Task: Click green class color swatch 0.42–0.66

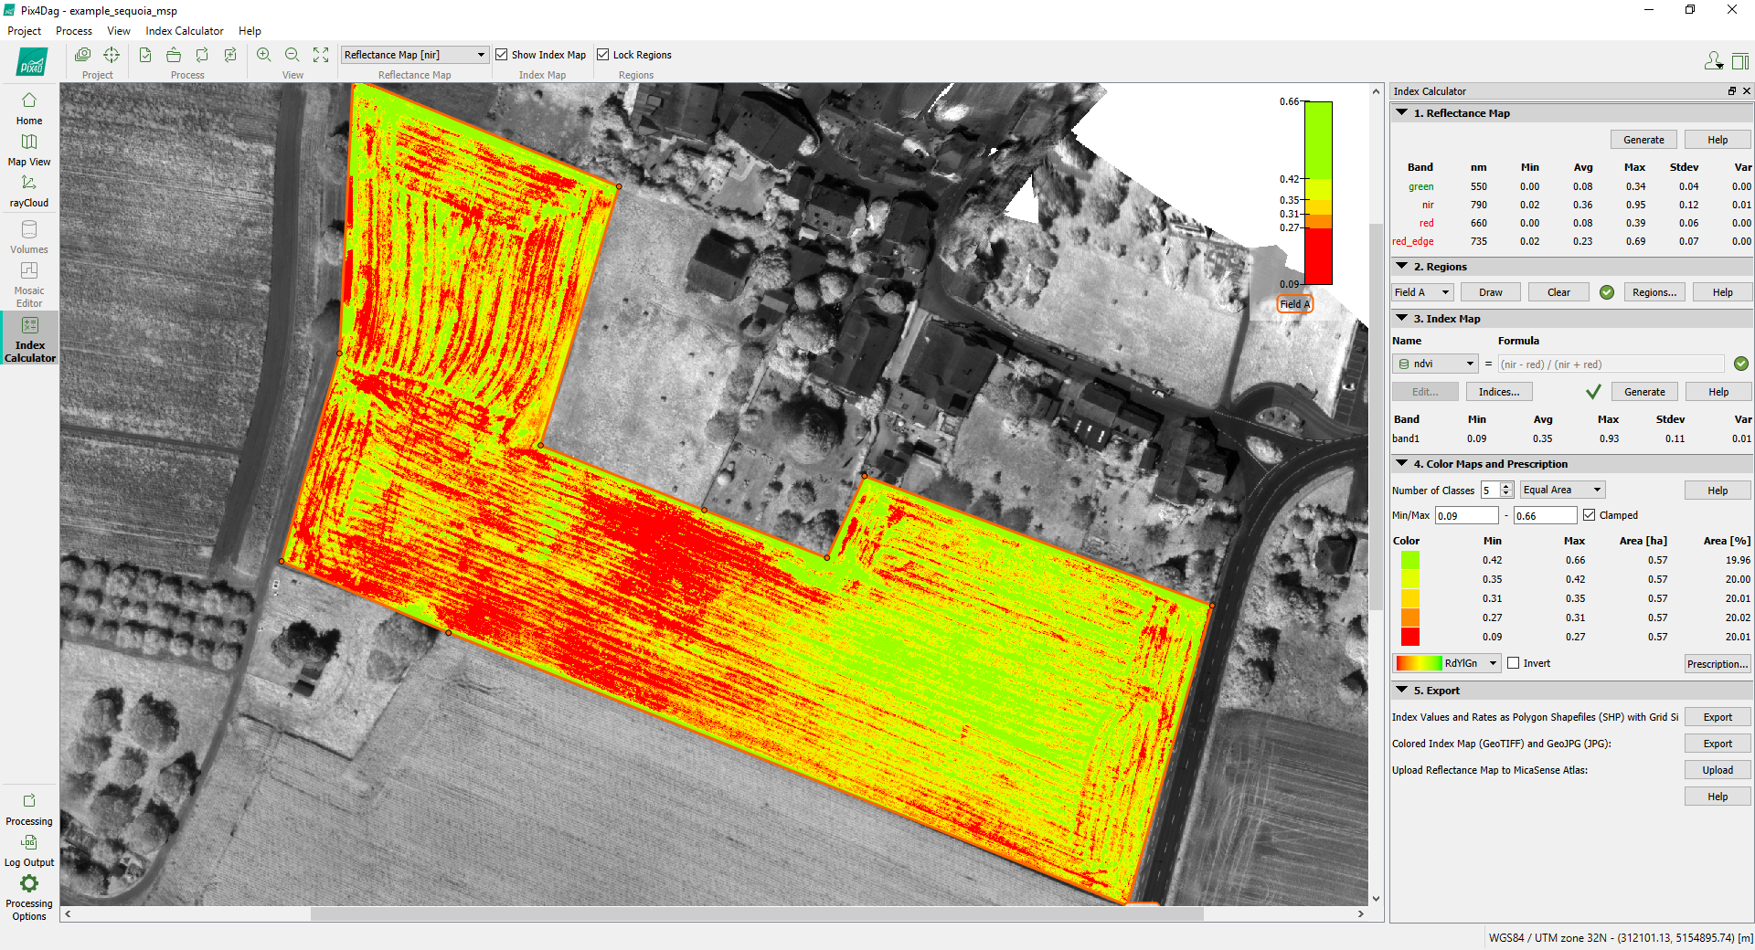Action: [1410, 560]
